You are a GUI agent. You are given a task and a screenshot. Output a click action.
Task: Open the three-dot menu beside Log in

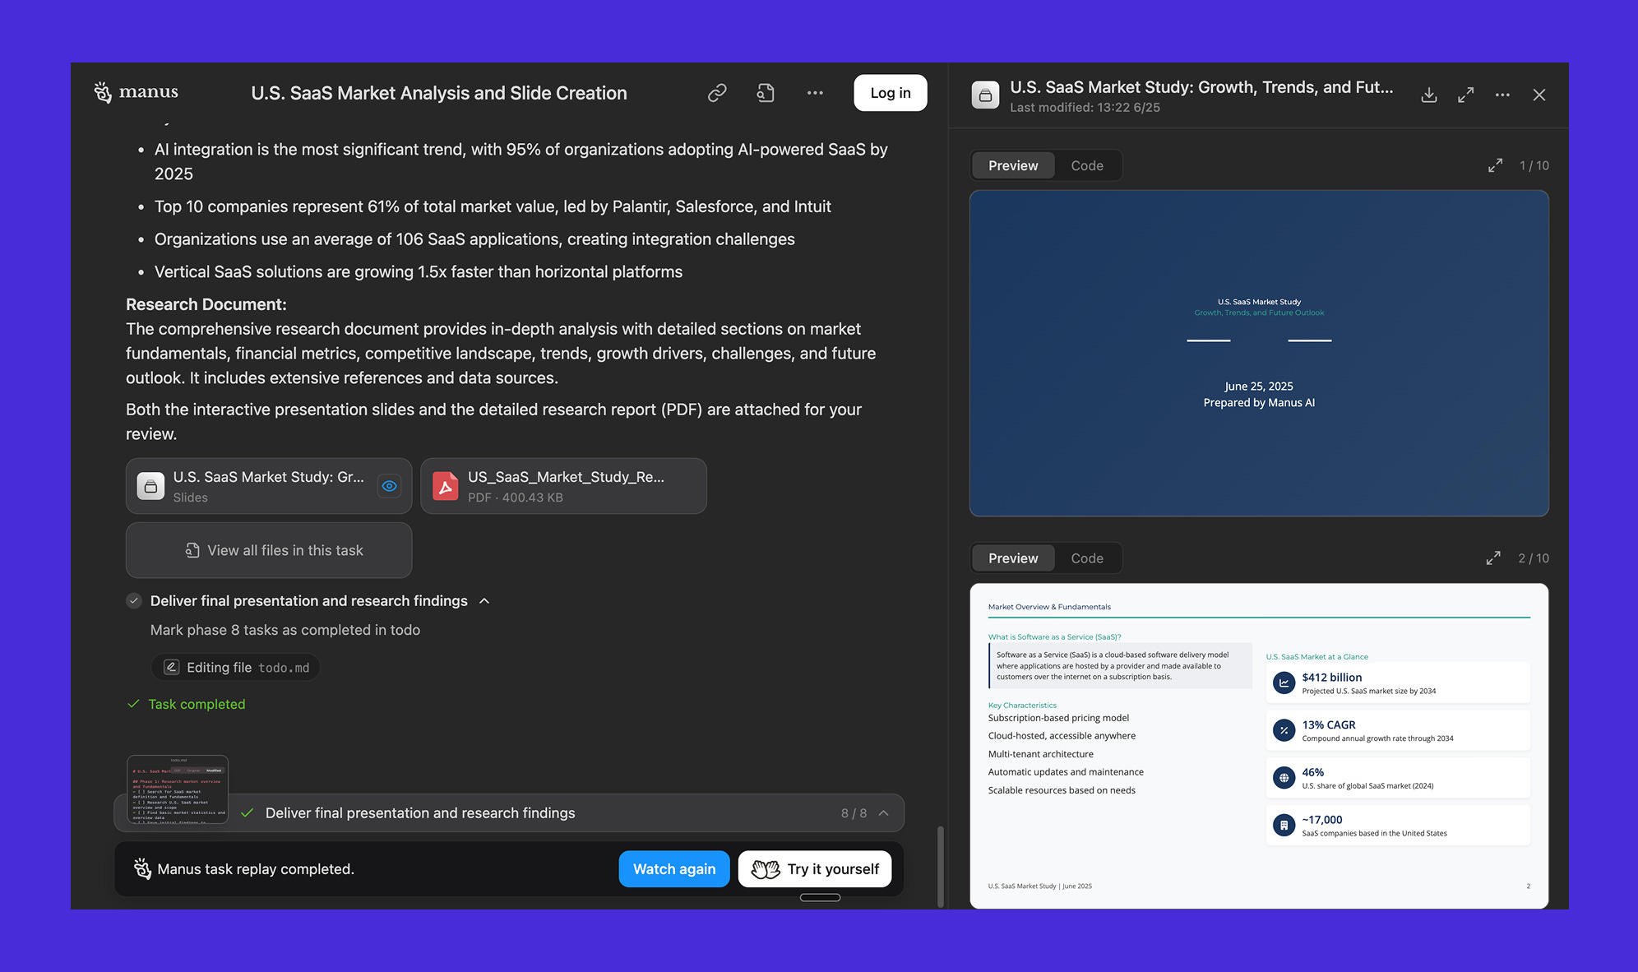click(815, 93)
